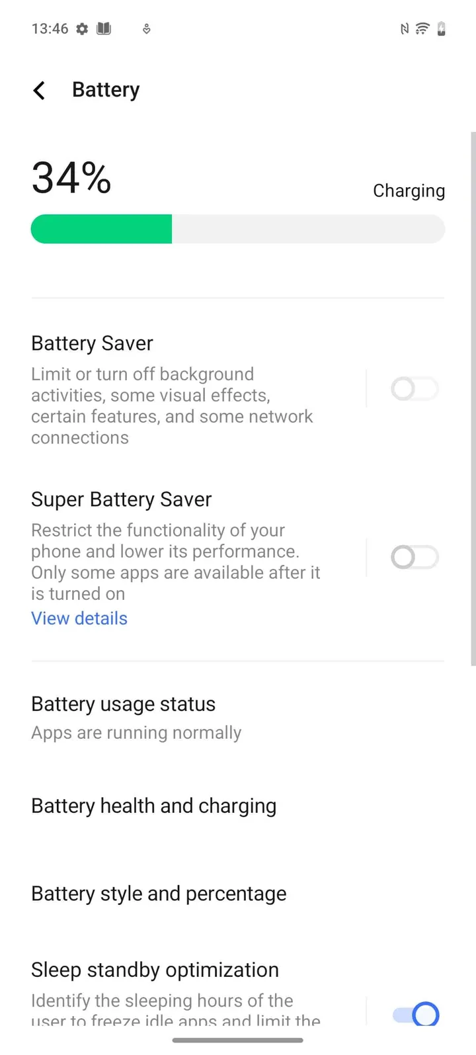Tap the NFC status icon

405,29
